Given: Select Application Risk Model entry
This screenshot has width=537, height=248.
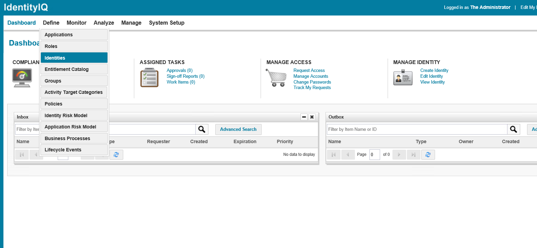Looking at the screenshot, I should pyautogui.click(x=74, y=127).
